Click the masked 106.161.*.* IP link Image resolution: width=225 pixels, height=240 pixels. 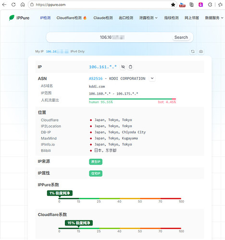click(x=103, y=67)
